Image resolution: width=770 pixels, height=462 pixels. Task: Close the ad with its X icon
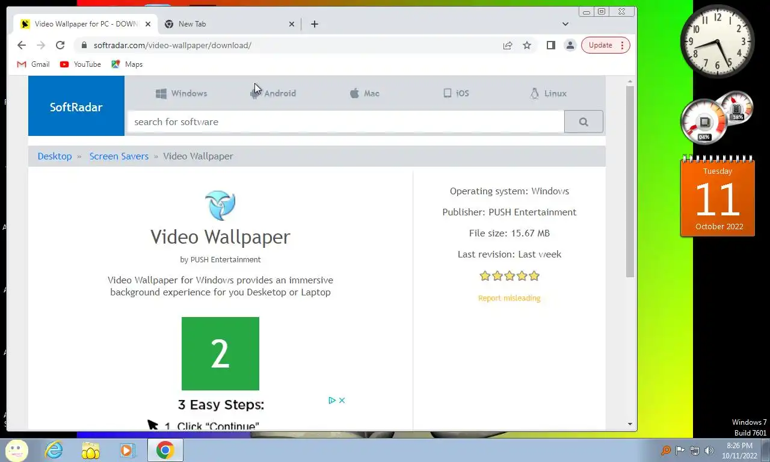point(342,400)
